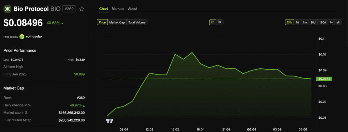This screenshot has height=132, width=348.
Task: Open the Chart tab
Action: [104, 9]
